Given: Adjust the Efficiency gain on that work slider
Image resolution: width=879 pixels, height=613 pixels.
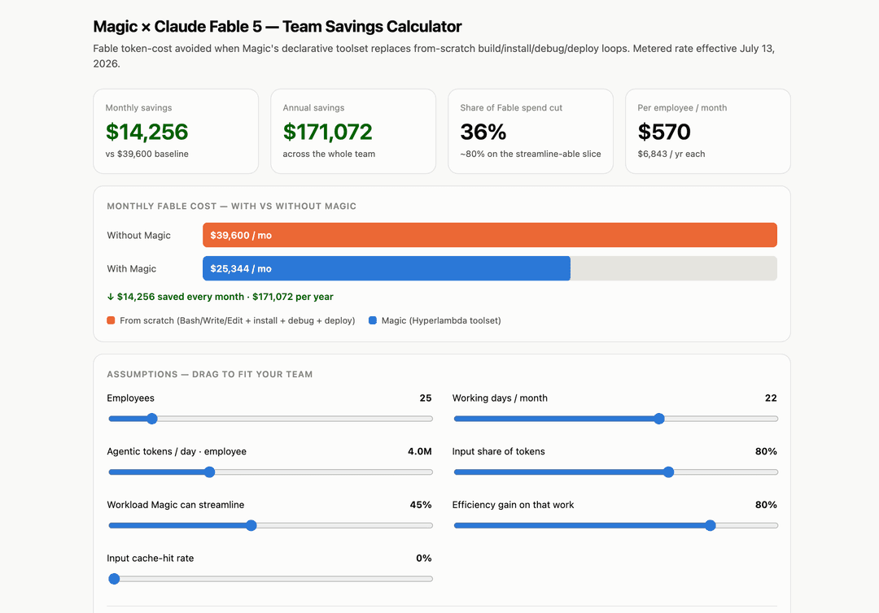Looking at the screenshot, I should (615, 525).
